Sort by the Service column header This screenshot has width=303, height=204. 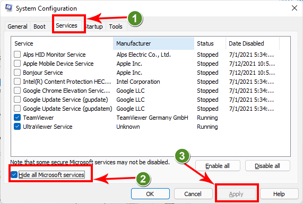click(x=62, y=43)
